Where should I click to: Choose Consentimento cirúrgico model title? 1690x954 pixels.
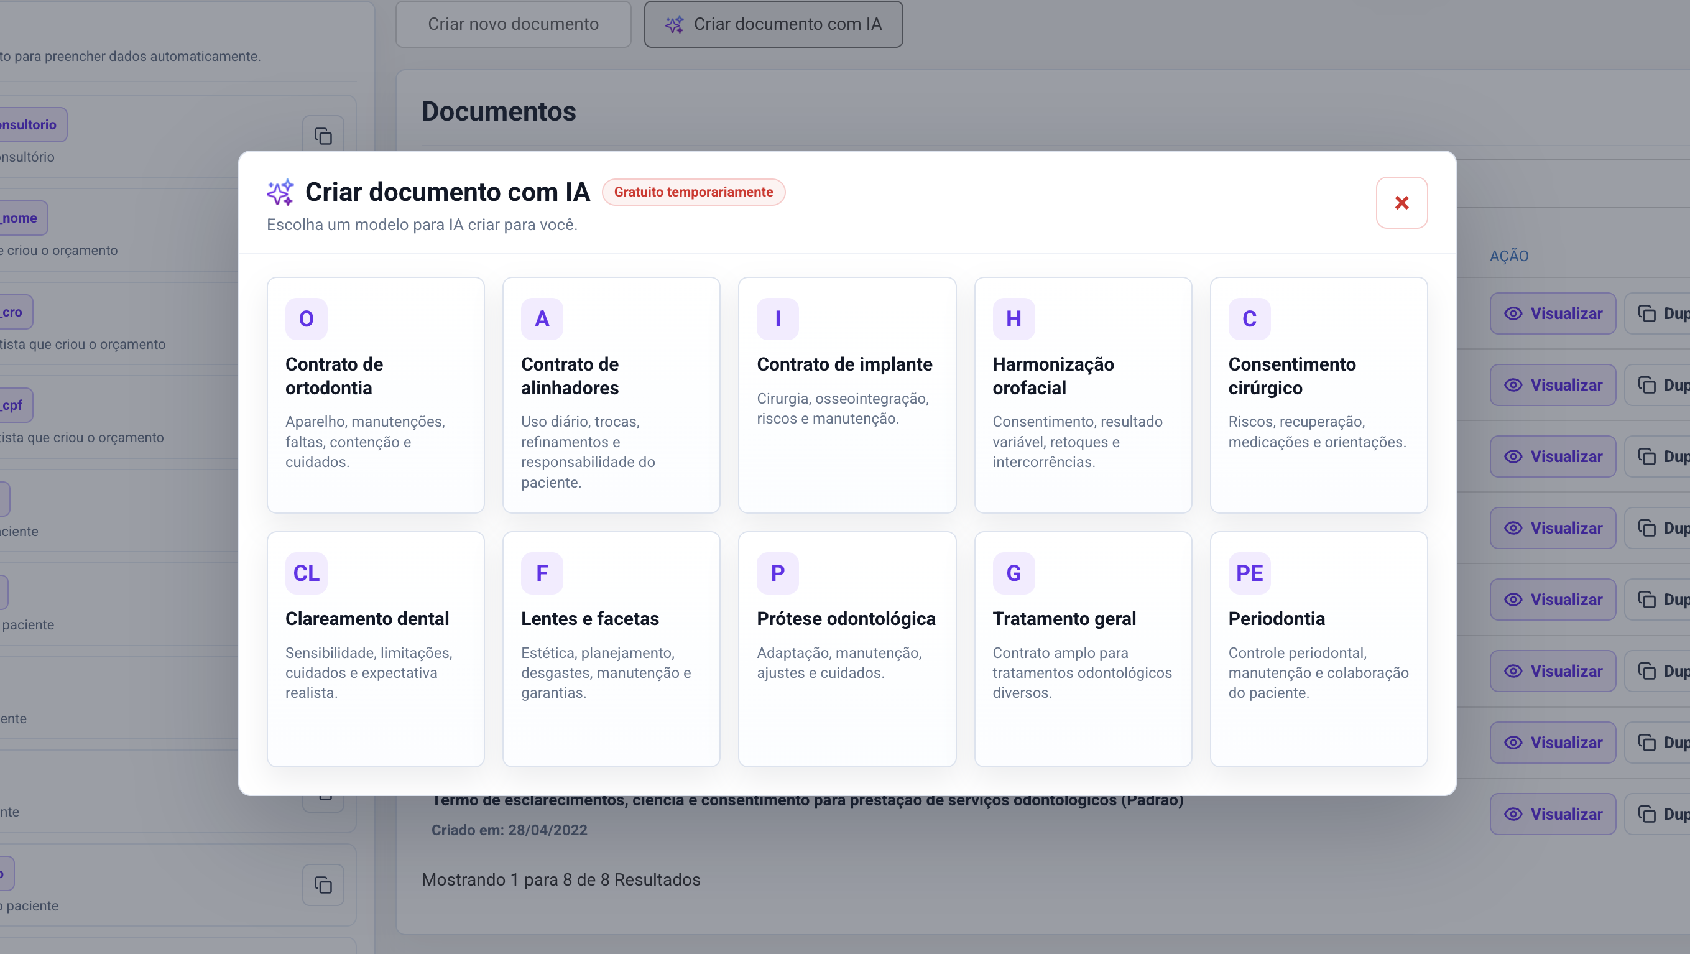coord(1292,376)
